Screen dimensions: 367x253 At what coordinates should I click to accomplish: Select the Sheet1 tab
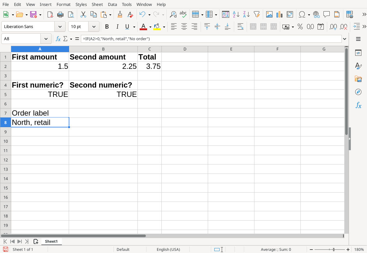click(x=51, y=241)
